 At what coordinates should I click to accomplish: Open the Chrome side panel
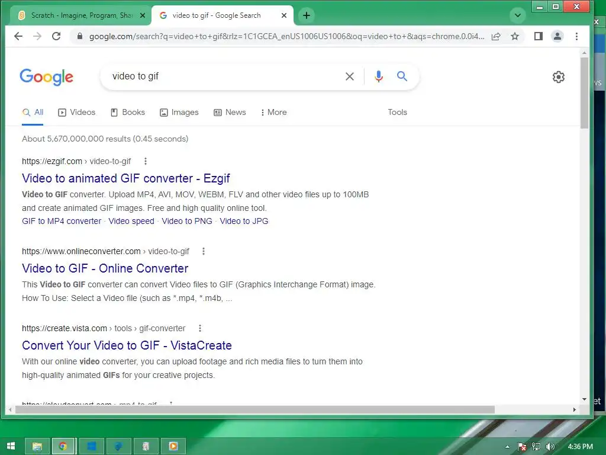point(539,36)
